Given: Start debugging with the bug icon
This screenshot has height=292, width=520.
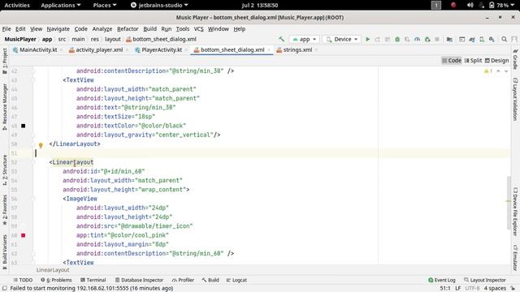Looking at the screenshot, I should (397, 39).
